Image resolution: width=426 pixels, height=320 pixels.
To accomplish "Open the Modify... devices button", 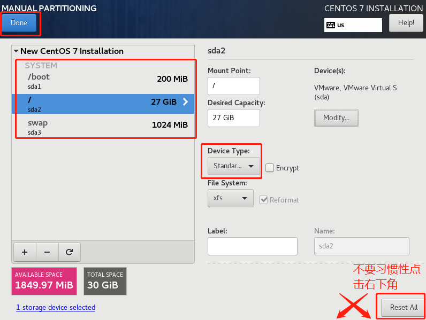I will pos(336,118).
